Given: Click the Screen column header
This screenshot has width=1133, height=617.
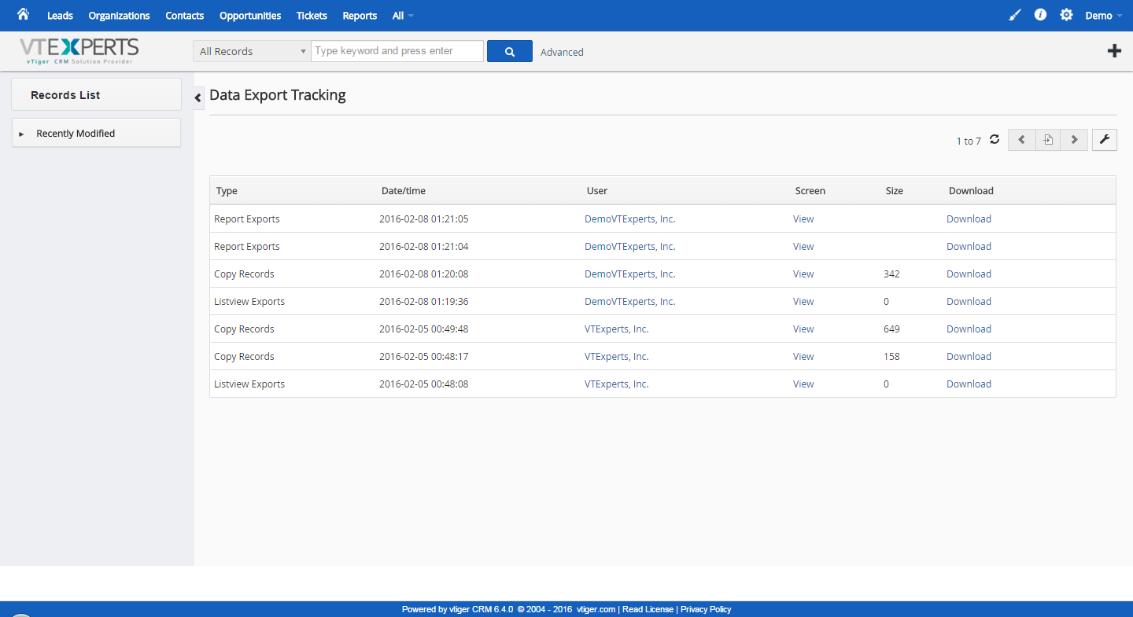Looking at the screenshot, I should coord(810,191).
